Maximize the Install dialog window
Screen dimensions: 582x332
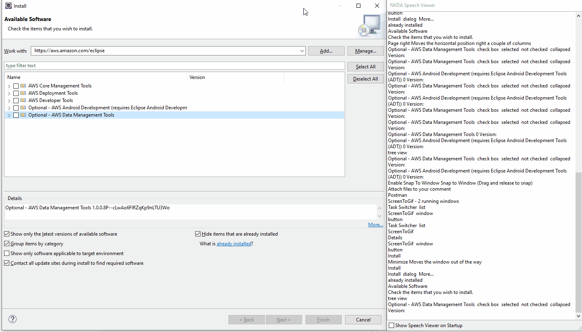point(358,6)
